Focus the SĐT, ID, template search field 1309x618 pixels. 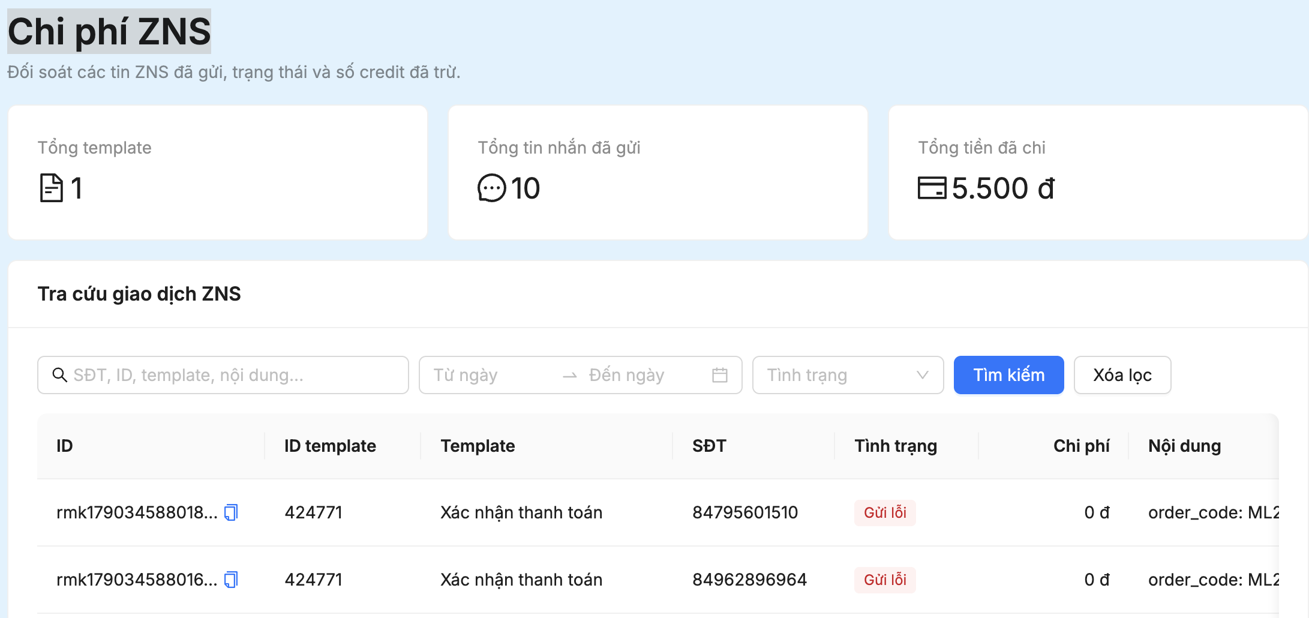223,375
